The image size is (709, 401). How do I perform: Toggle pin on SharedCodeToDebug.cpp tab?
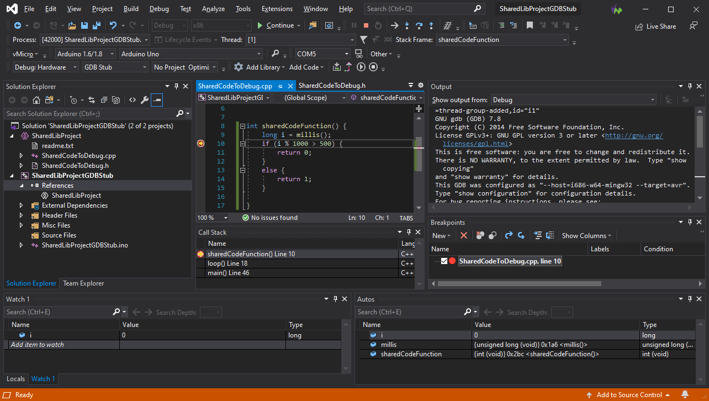pyautogui.click(x=280, y=86)
